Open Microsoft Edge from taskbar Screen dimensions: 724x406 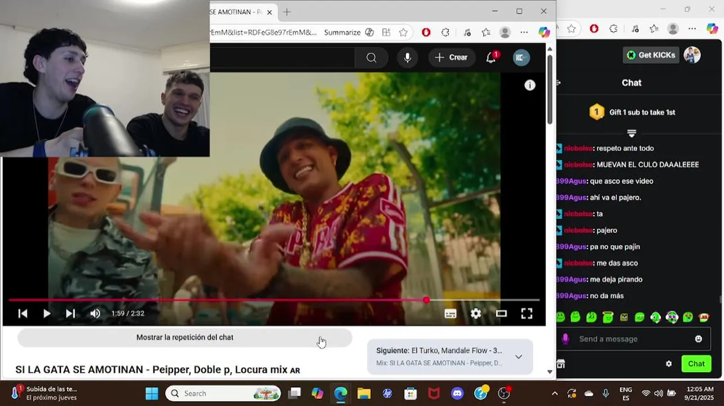coord(341,393)
